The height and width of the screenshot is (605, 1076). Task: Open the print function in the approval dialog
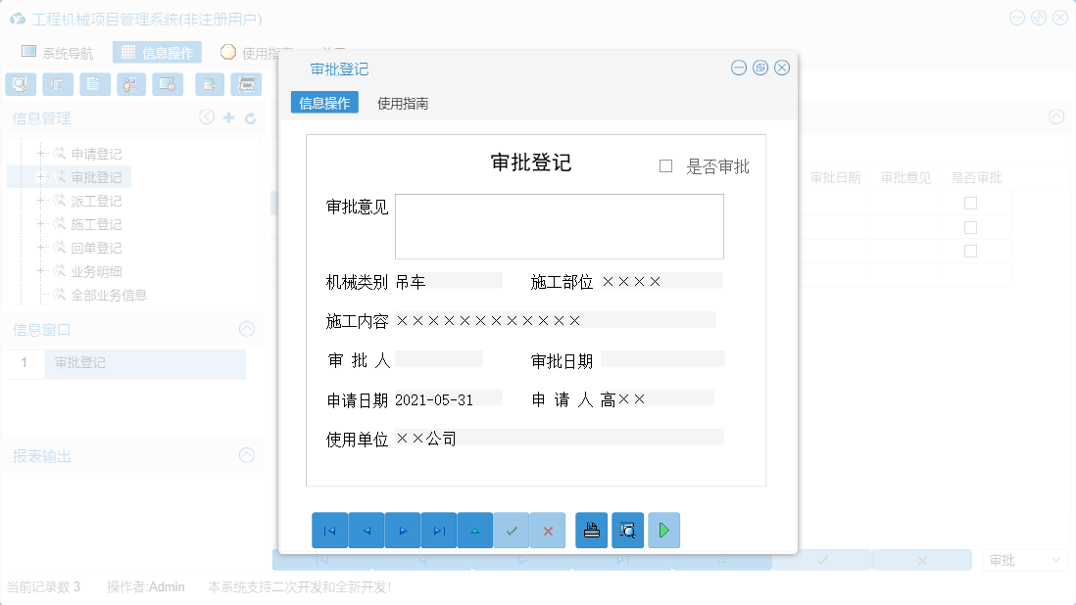pos(591,530)
